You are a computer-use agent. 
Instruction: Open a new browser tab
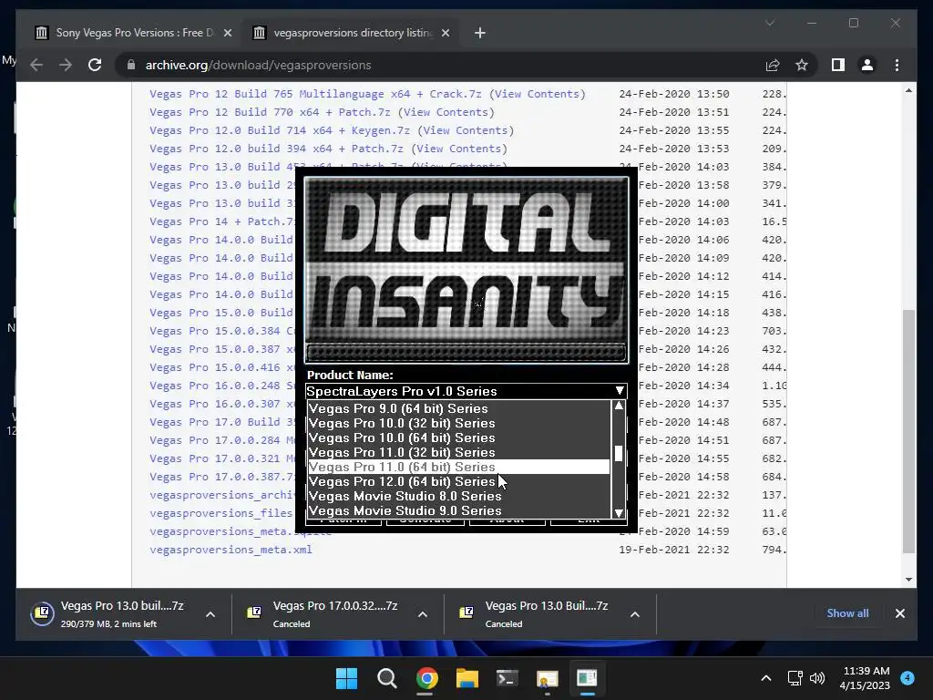[479, 33]
